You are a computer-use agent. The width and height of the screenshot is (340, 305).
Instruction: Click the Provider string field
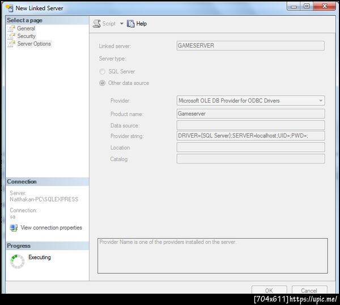(250, 136)
